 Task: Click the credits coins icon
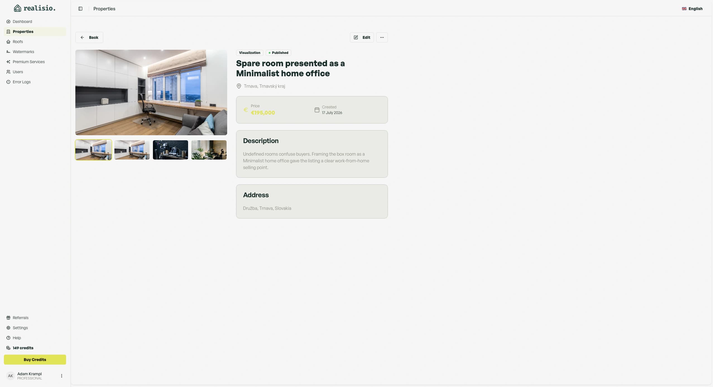(8, 348)
